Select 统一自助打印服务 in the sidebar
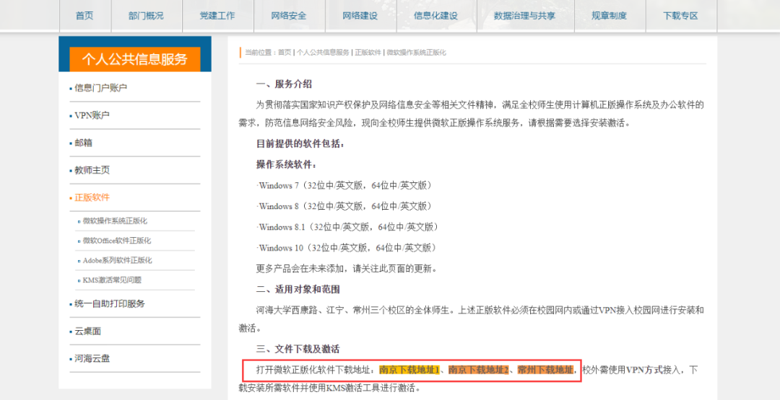The height and width of the screenshot is (400, 780). pos(110,303)
